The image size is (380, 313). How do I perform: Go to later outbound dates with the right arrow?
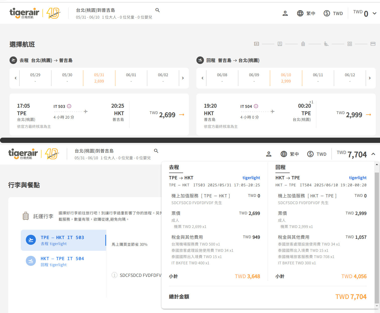pos(183,78)
